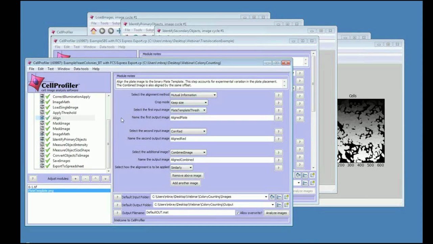This screenshot has height=244, width=433.
Task: Click Remove above image button
Action: [x=187, y=176]
